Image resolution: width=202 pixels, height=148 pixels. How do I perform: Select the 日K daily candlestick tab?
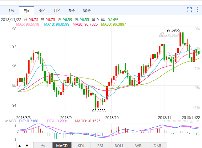pos(26,11)
